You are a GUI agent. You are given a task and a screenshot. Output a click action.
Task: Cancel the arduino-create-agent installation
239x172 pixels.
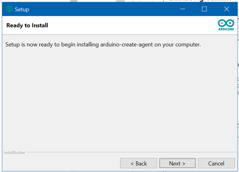point(216,163)
